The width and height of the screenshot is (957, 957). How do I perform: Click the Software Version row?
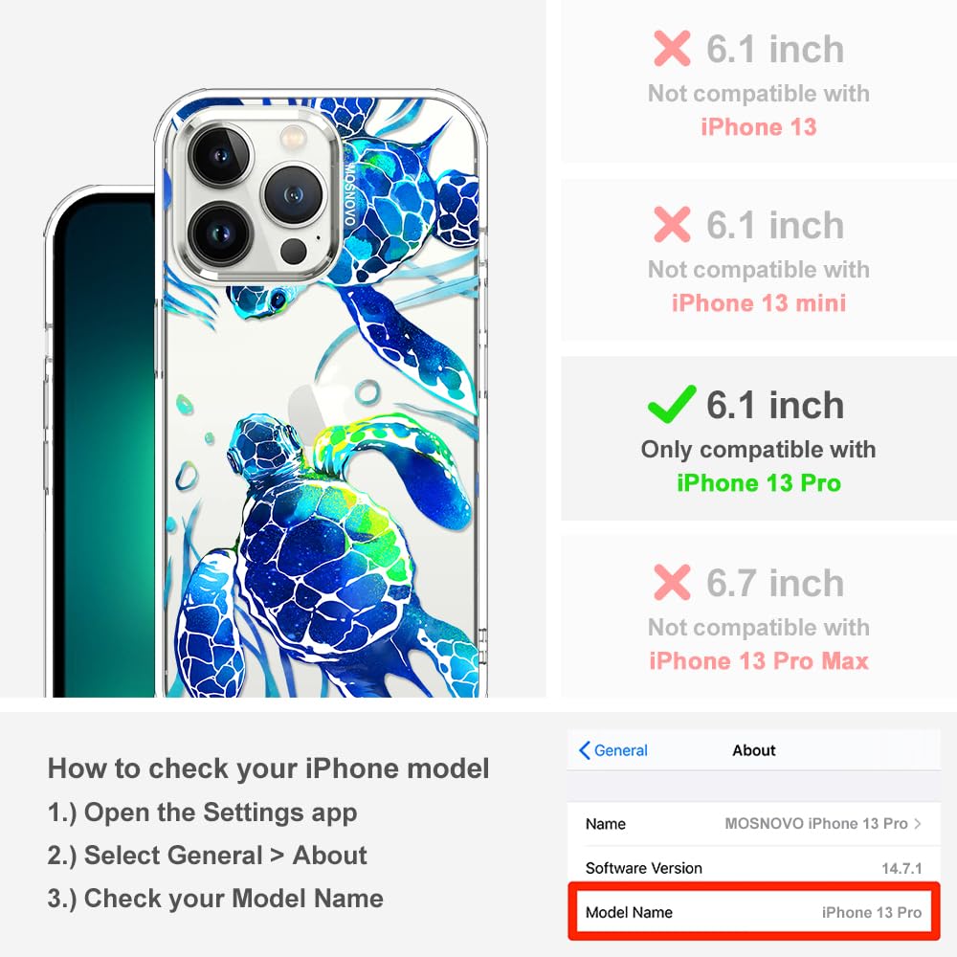point(754,868)
